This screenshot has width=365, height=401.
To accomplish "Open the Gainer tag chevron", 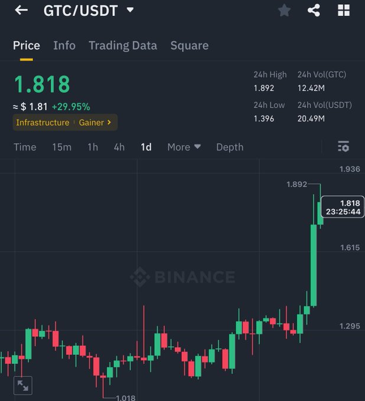I will coord(109,123).
